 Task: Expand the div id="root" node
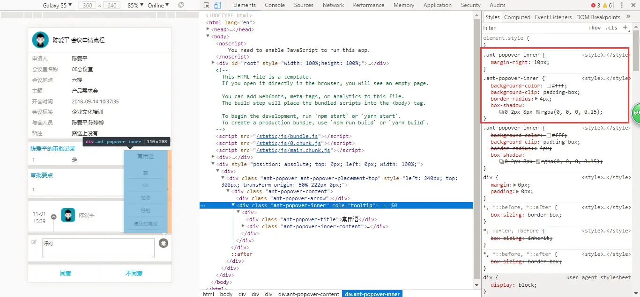click(213, 63)
